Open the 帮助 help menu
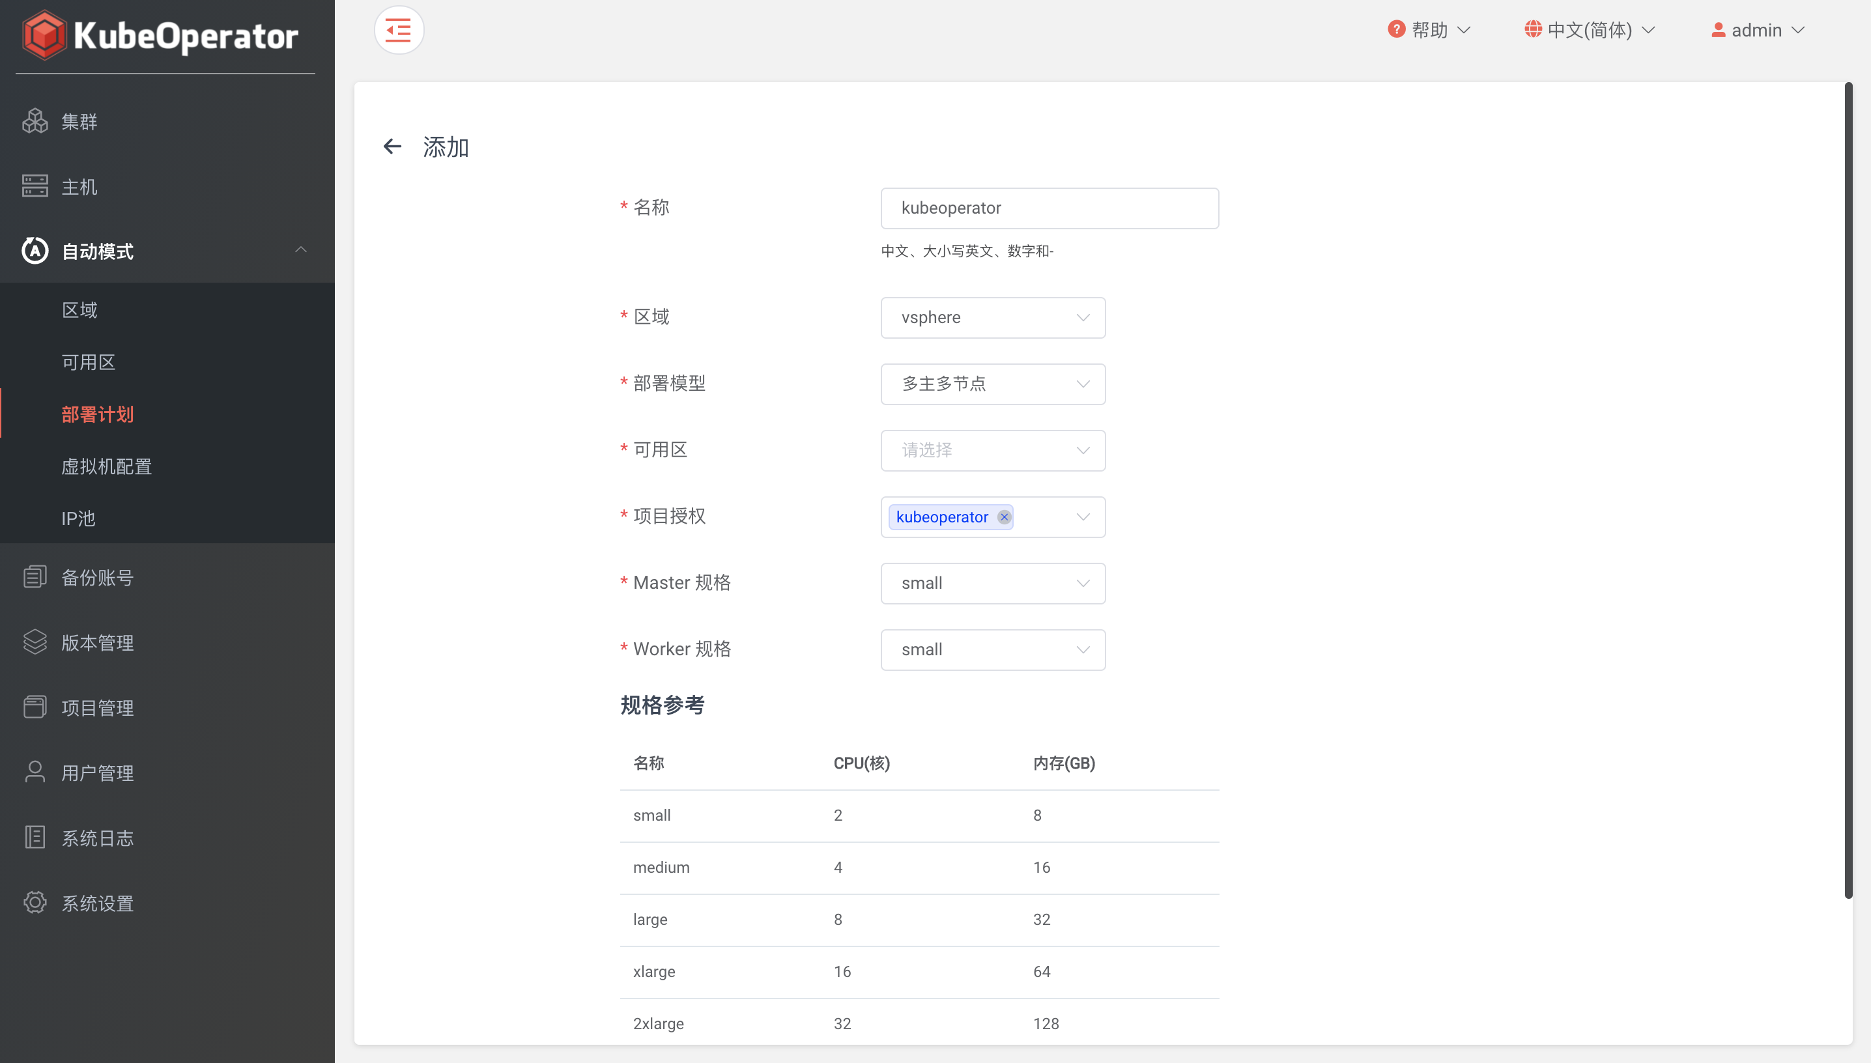Screen dimensions: 1871x1063 tap(1429, 30)
